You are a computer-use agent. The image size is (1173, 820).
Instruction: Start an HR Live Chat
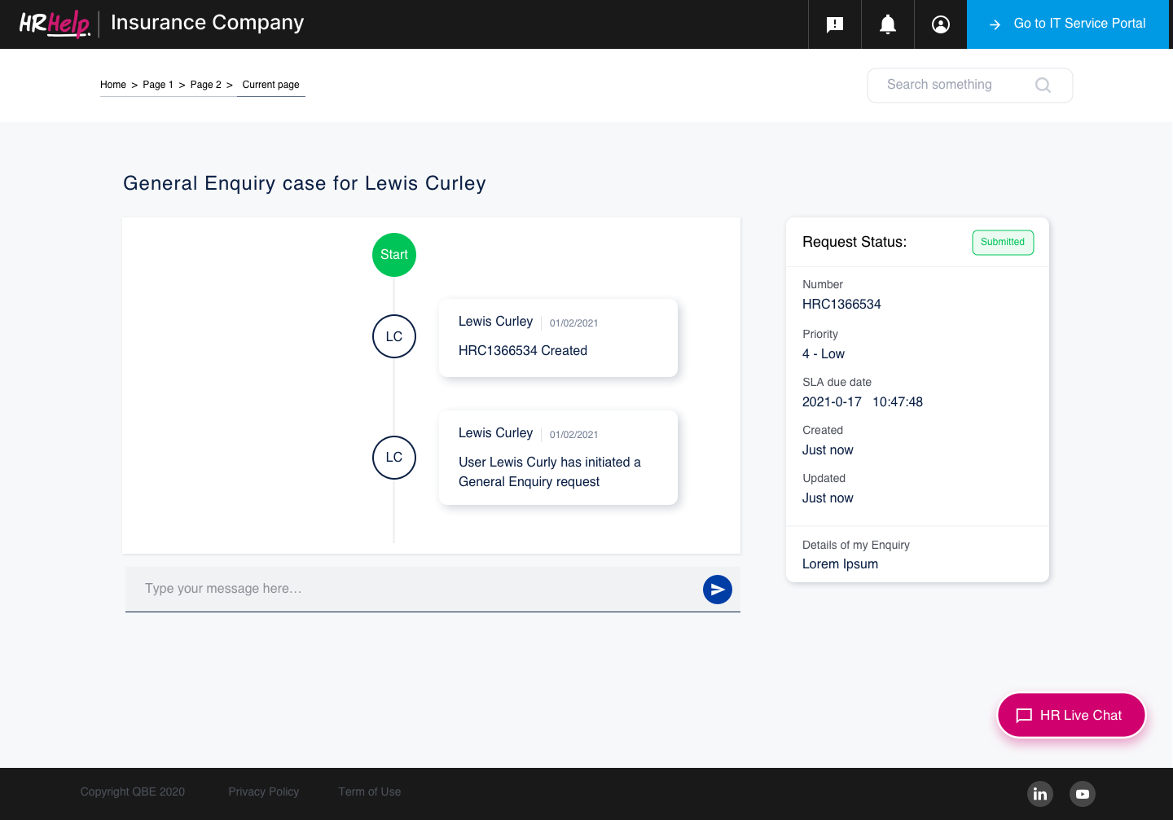point(1071,715)
